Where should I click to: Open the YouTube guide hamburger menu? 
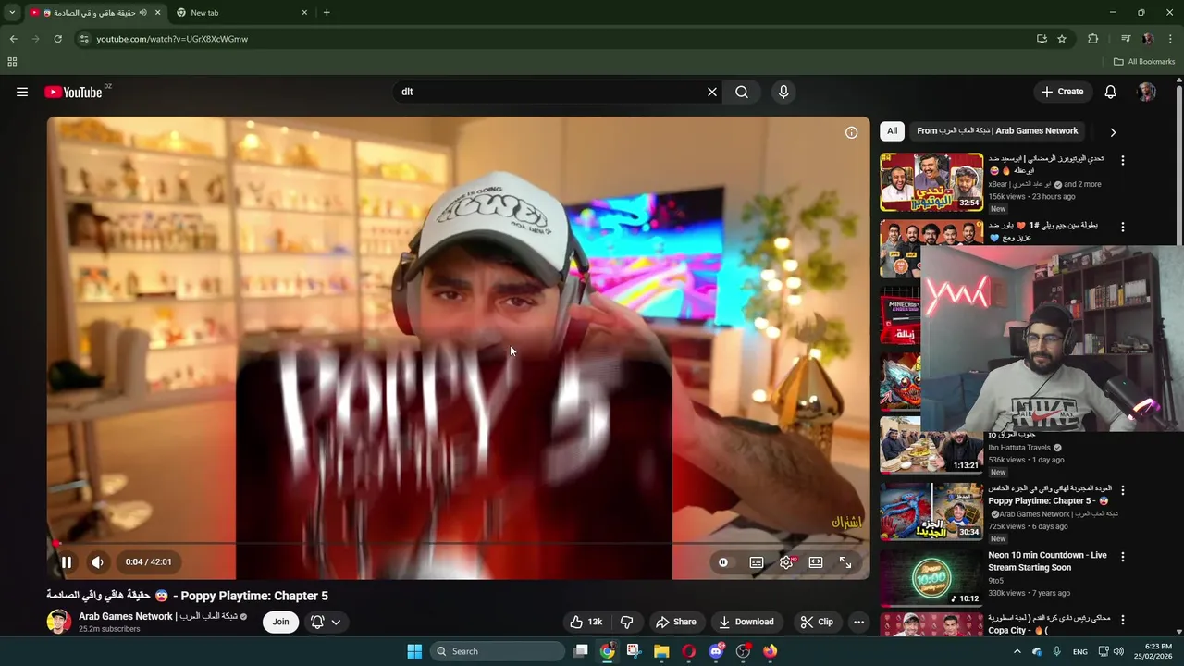coord(22,92)
